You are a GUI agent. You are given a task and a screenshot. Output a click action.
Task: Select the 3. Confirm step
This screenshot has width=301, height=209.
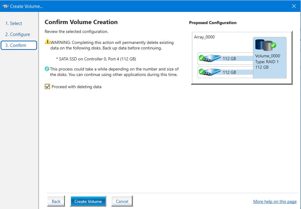pyautogui.click(x=19, y=45)
